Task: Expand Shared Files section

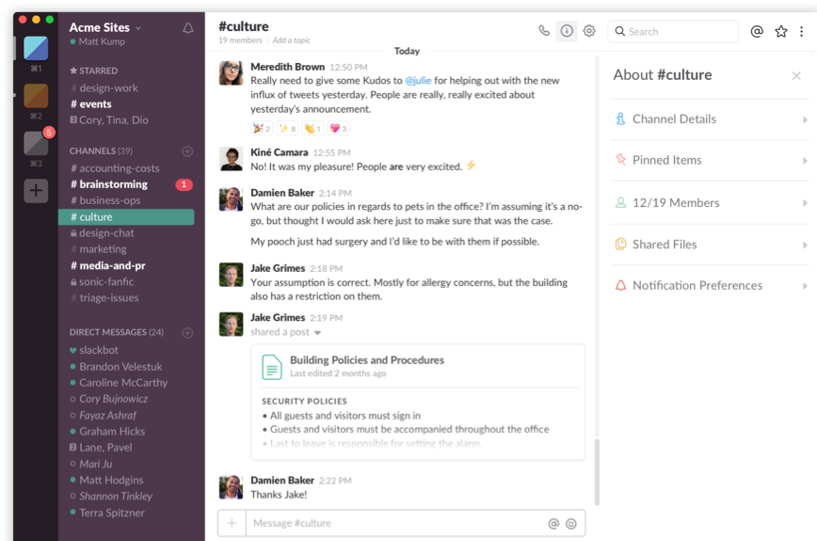Action: (x=710, y=245)
